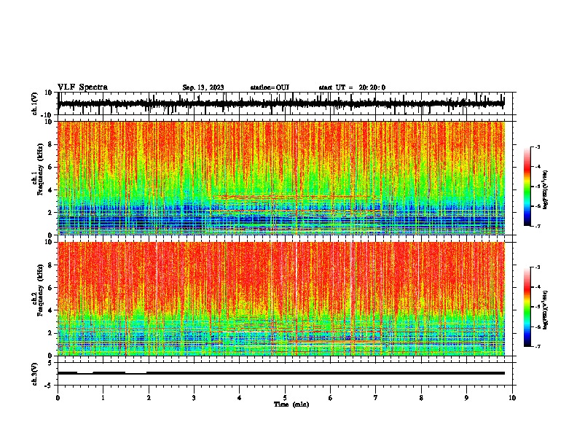
Task: Click the time axis tick label '10'
Action: point(512,398)
